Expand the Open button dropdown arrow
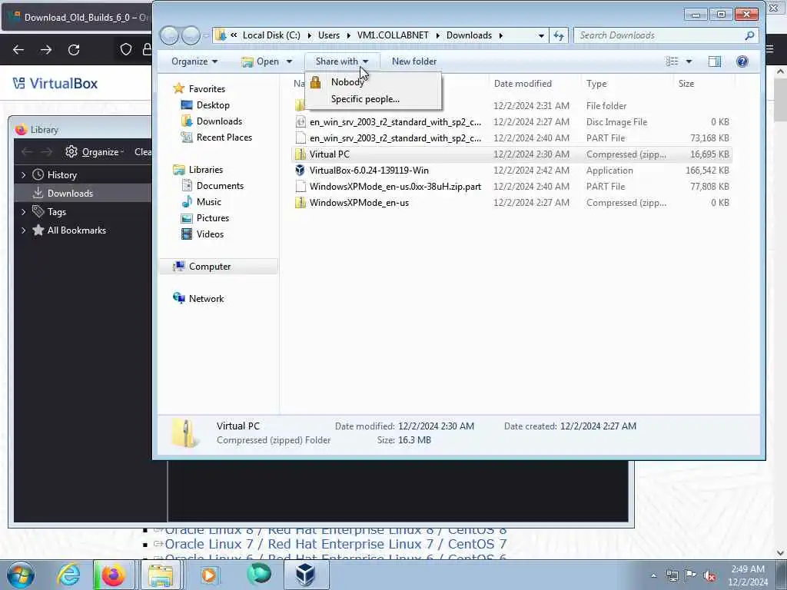 [x=289, y=61]
